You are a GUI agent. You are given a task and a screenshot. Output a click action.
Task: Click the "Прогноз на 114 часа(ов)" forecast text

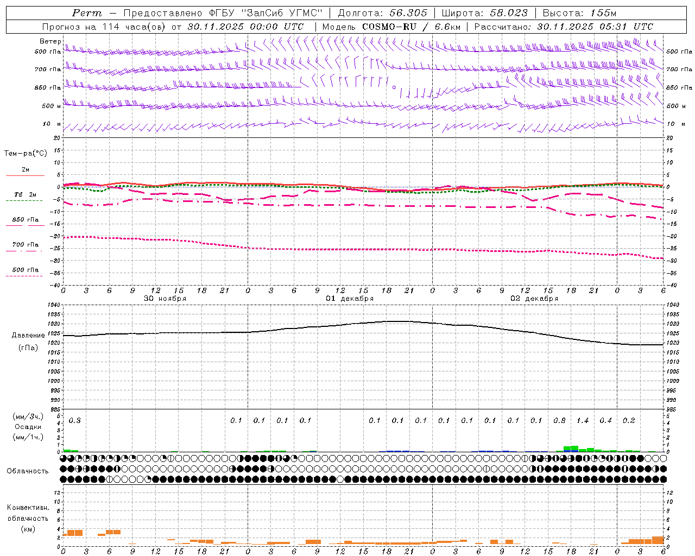click(x=105, y=27)
